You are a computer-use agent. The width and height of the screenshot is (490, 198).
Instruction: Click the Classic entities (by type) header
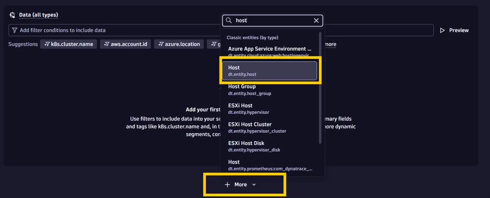coord(253,37)
